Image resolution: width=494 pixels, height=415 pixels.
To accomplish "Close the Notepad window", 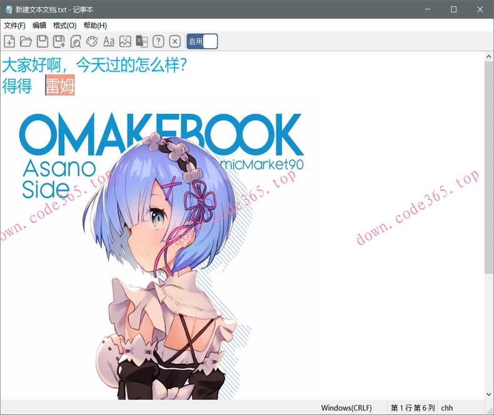I will pyautogui.click(x=480, y=9).
